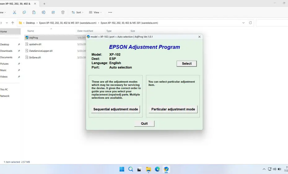The width and height of the screenshot is (288, 174).
Task: Open Pictures in navigation pane
Action: tap(4, 64)
